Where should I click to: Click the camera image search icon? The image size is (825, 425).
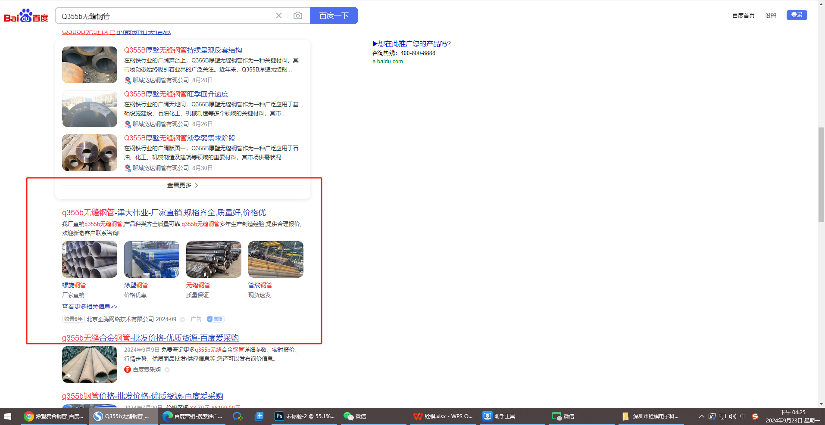pyautogui.click(x=297, y=16)
